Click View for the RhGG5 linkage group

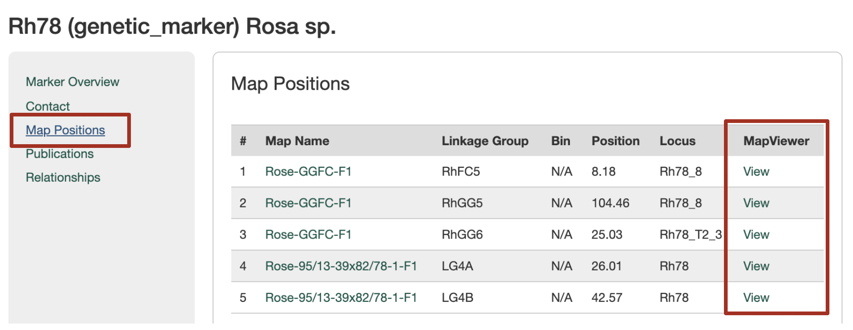(x=756, y=203)
